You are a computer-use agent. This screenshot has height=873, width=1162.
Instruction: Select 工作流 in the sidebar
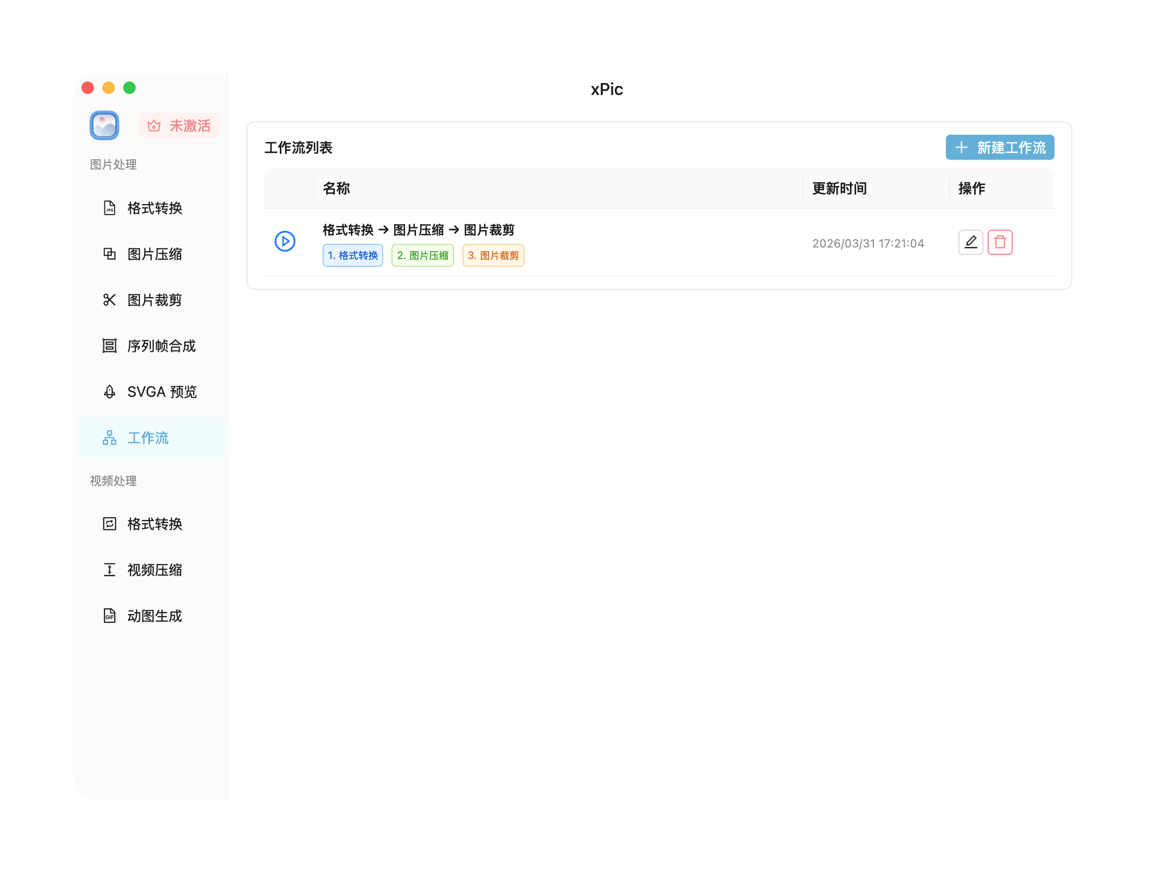[x=147, y=438]
